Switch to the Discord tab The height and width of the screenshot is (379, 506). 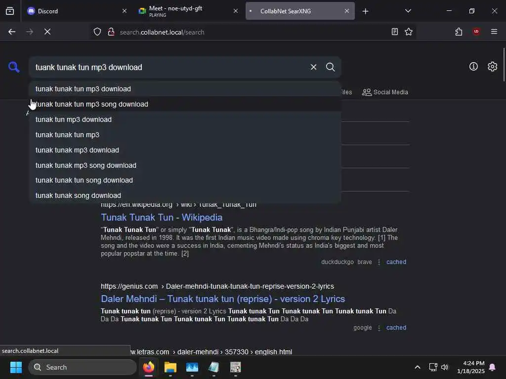coord(77,11)
